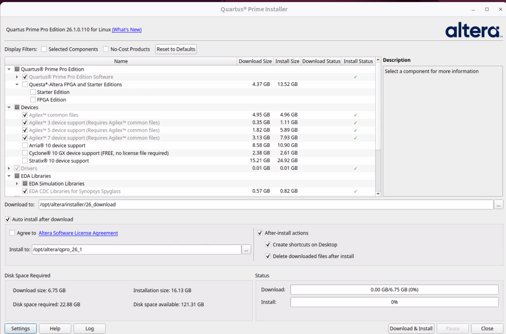This screenshot has height=334, width=506.
Task: Click into the Install to path field
Action: (137, 250)
